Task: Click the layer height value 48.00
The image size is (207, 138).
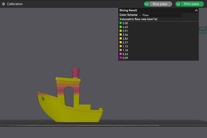Action: 202,32
